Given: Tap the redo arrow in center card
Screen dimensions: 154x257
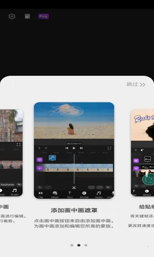Looking at the screenshot, I should (x=48, y=187).
